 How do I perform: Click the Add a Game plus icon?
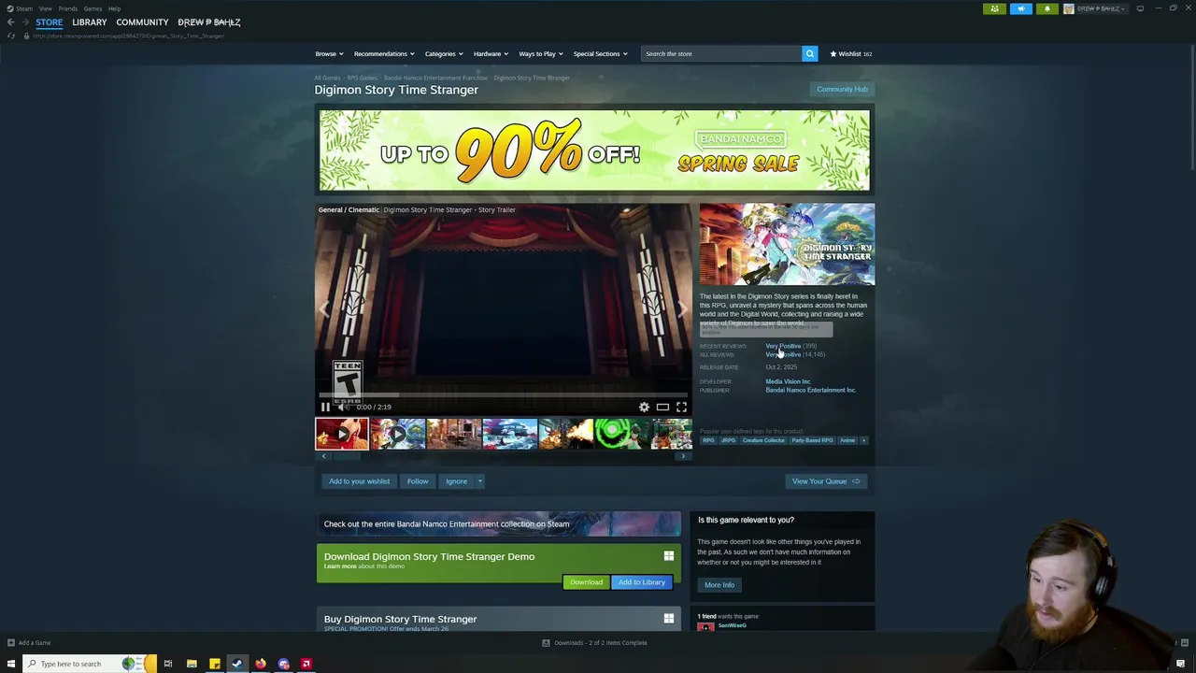(x=11, y=643)
